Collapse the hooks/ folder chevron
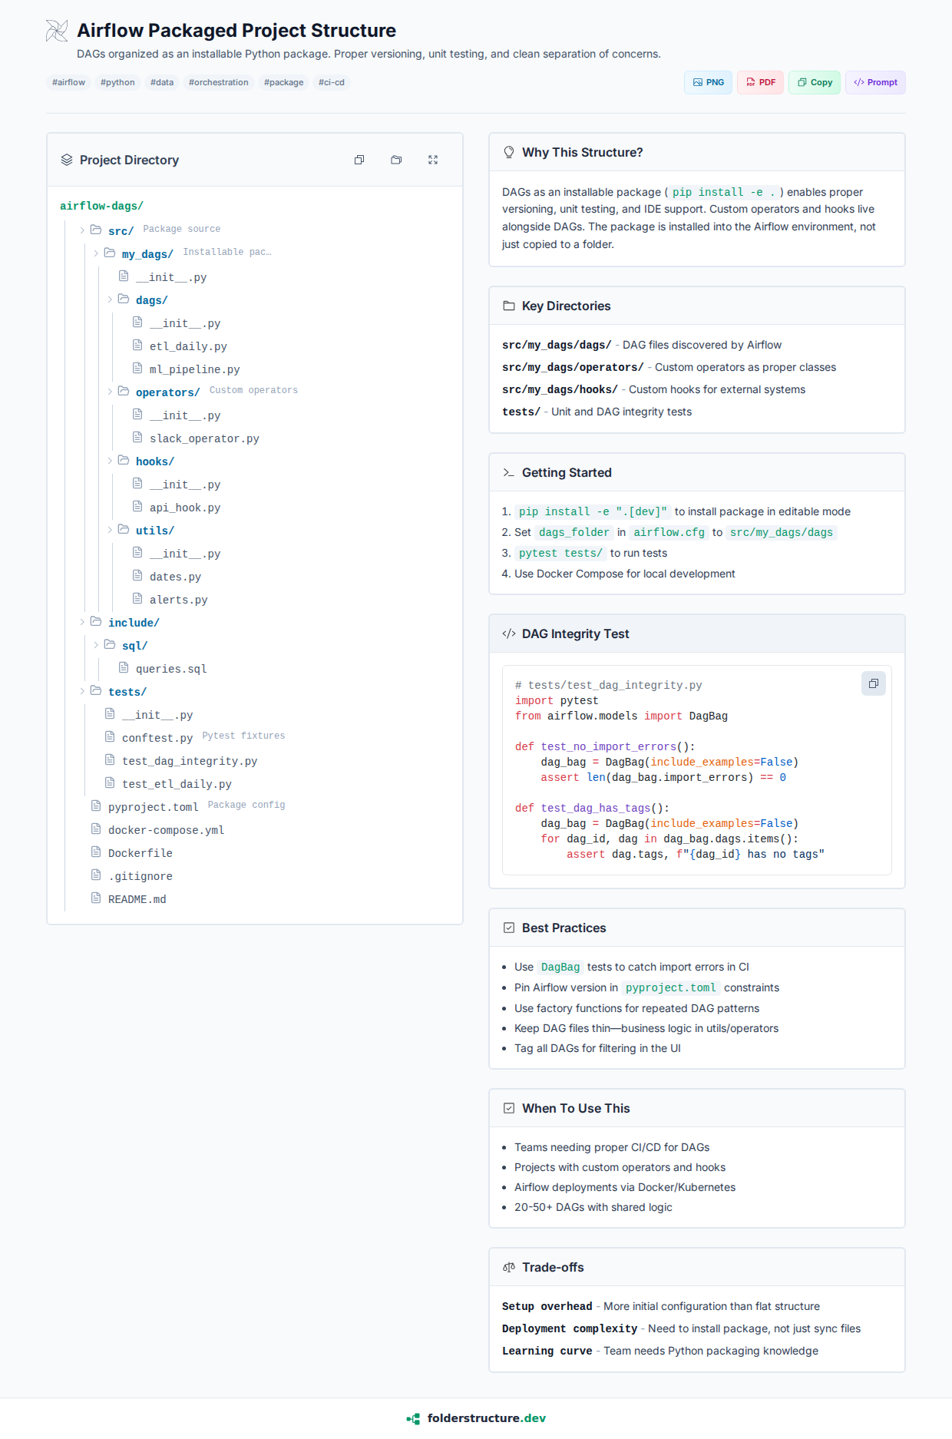The height and width of the screenshot is (1439, 952). (x=110, y=461)
